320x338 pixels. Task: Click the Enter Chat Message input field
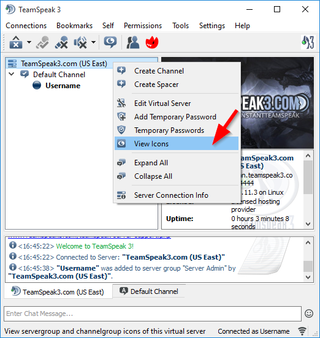(x=153, y=314)
